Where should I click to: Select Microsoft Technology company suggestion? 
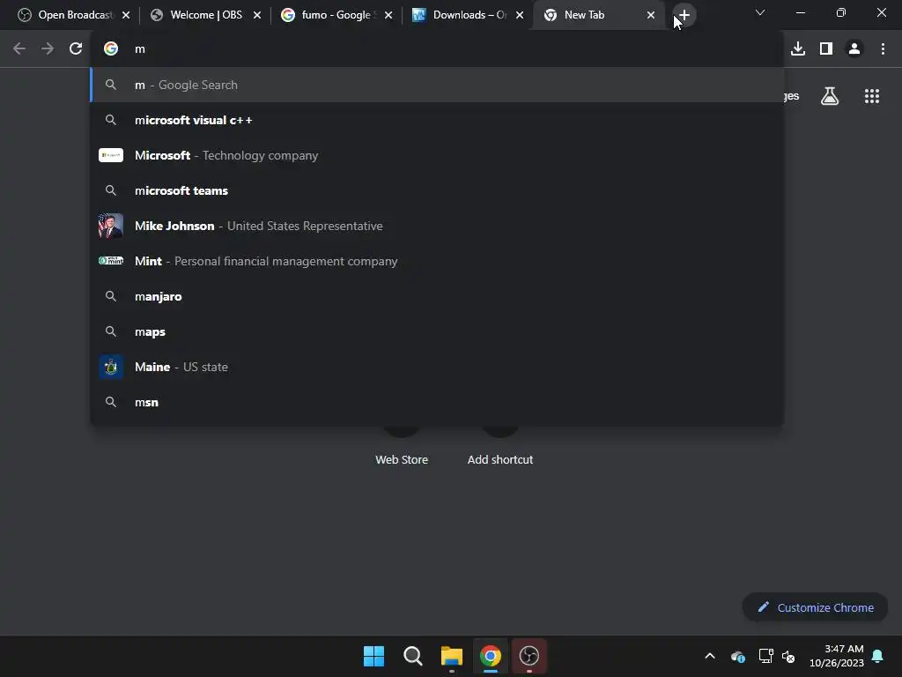pos(437,155)
